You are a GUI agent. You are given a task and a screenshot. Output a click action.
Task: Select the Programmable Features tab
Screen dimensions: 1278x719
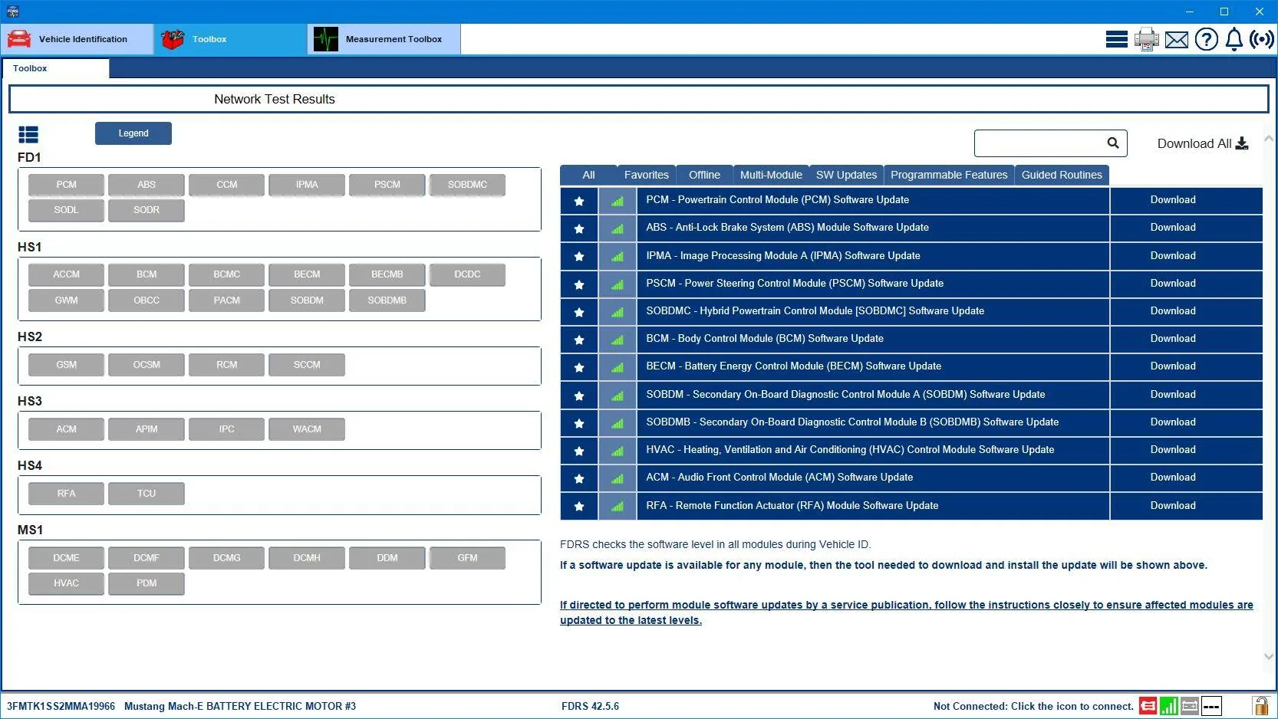click(x=949, y=175)
